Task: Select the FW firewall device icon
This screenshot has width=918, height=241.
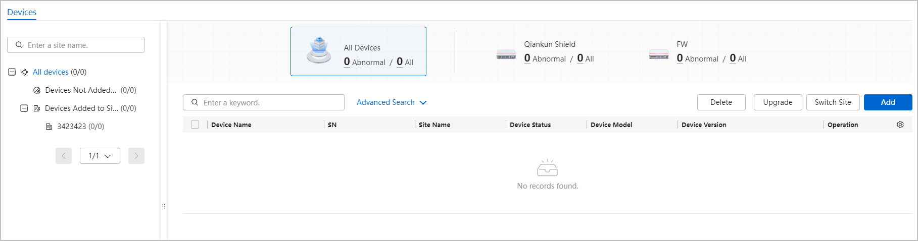Action: point(659,54)
